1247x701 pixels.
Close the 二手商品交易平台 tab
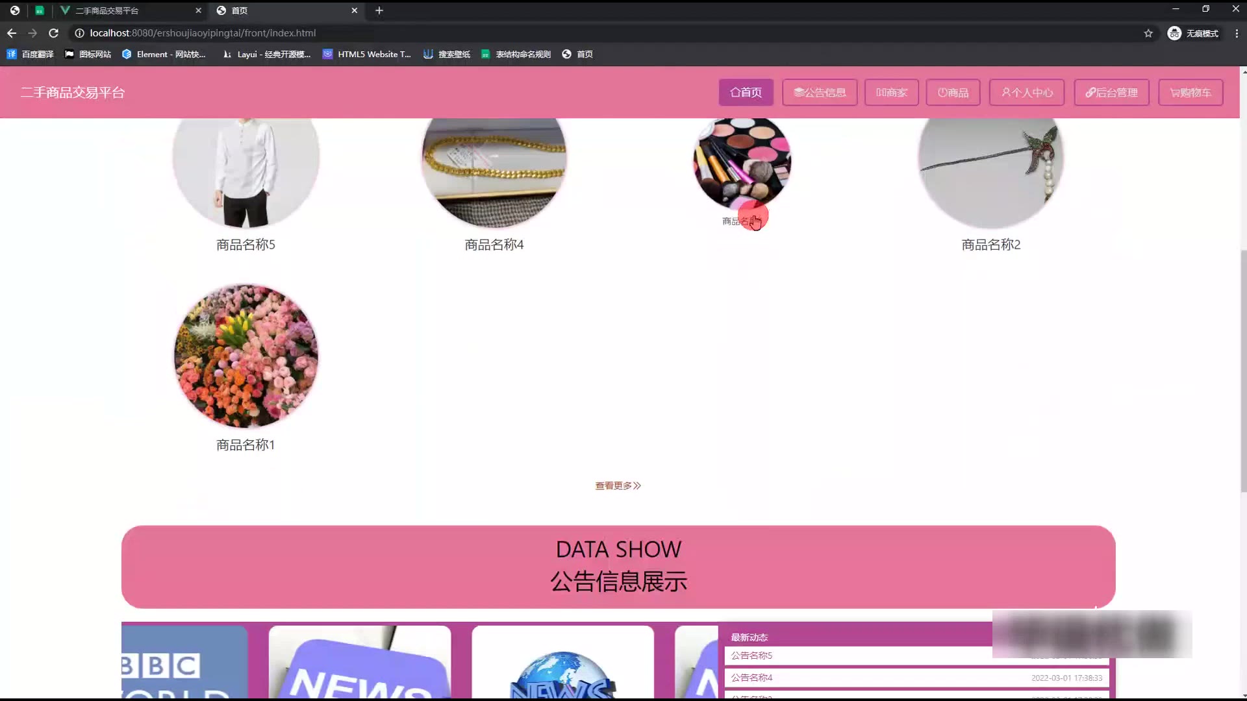coord(198,10)
